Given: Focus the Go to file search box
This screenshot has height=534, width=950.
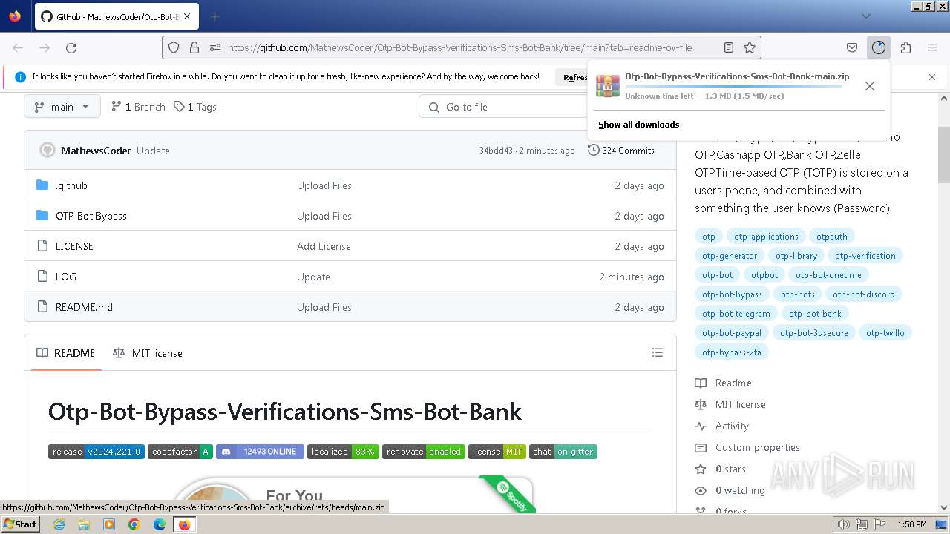Looking at the screenshot, I should tap(505, 107).
